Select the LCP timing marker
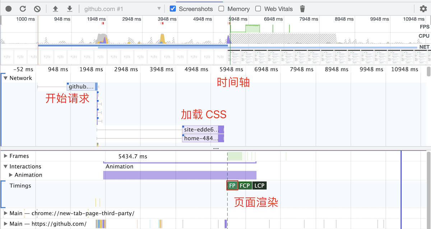 [259, 186]
